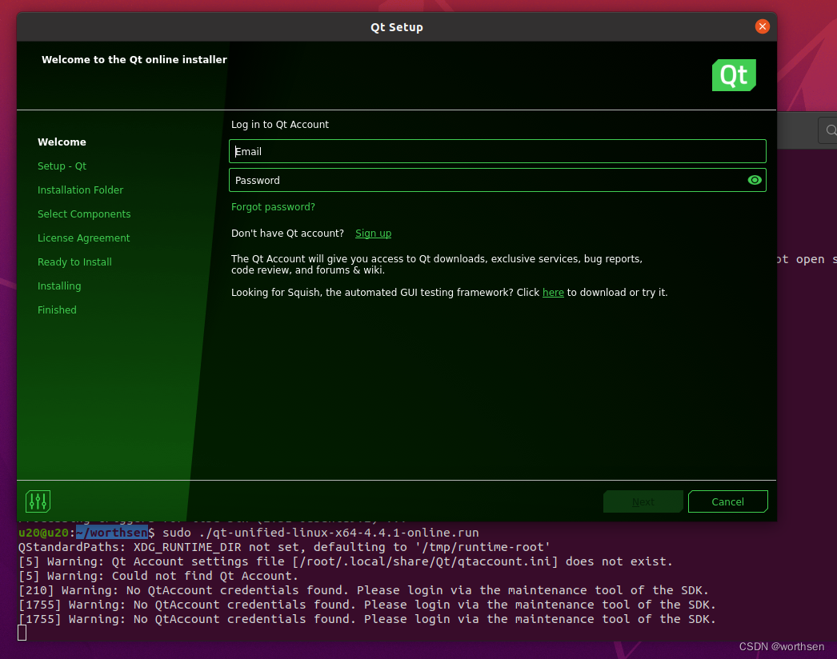Open the Forgot password? link
This screenshot has width=837, height=659.
click(x=273, y=207)
